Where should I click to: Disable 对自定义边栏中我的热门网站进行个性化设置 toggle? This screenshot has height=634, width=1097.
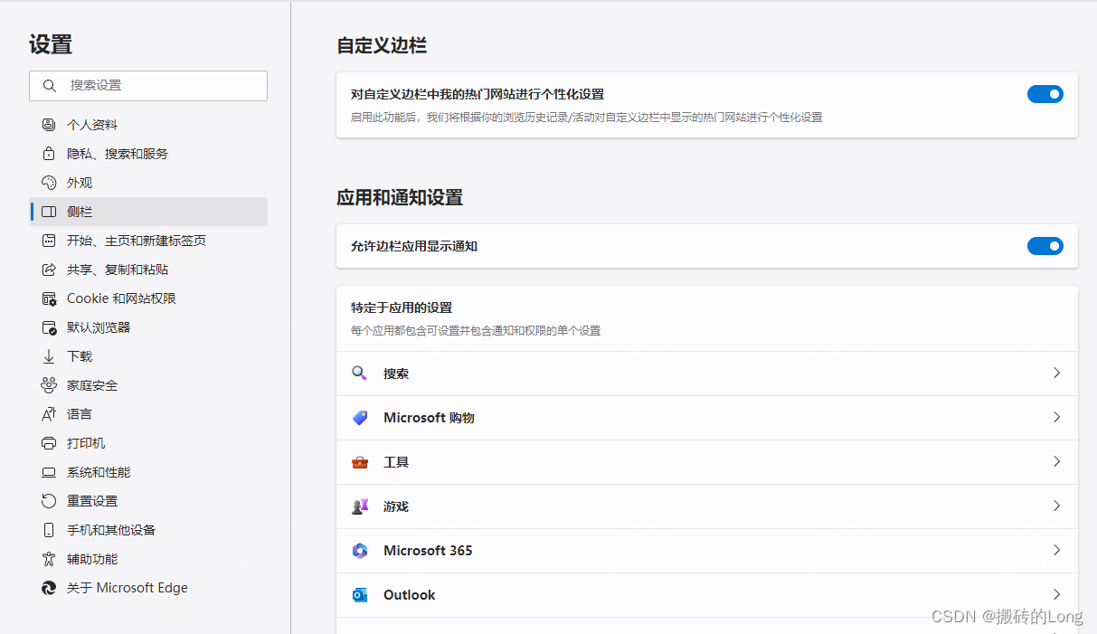click(x=1045, y=93)
